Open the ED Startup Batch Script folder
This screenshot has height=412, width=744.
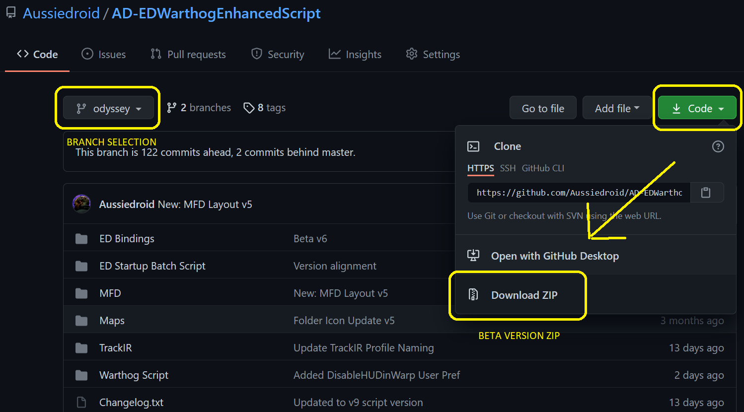coord(152,266)
